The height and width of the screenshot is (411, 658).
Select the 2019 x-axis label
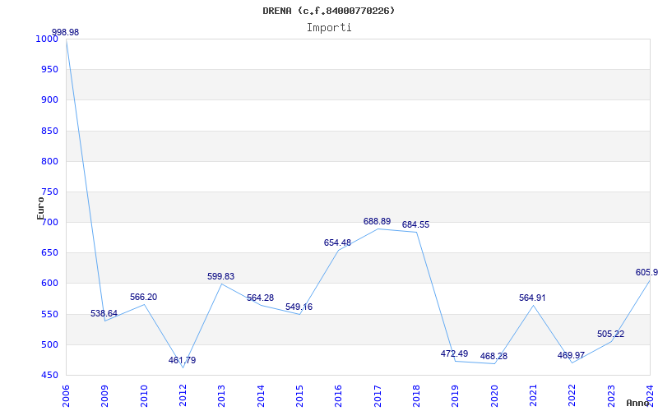click(x=456, y=396)
